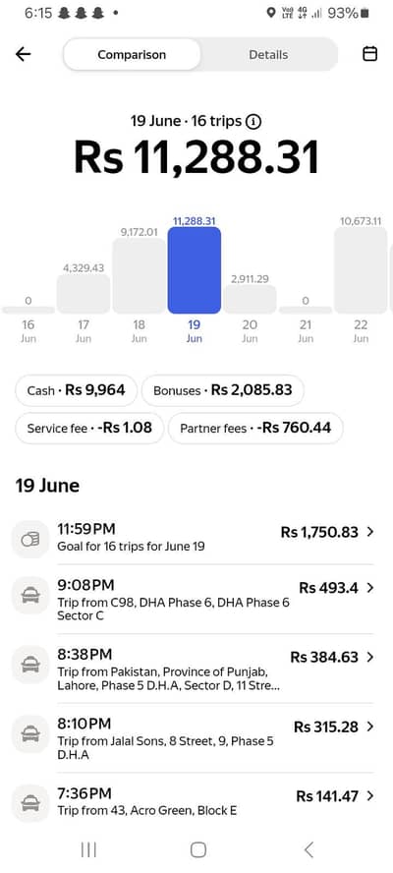Image resolution: width=393 pixels, height=873 pixels.
Task: Tap the car icon of the 8:38PM trip
Action: (x=30, y=665)
